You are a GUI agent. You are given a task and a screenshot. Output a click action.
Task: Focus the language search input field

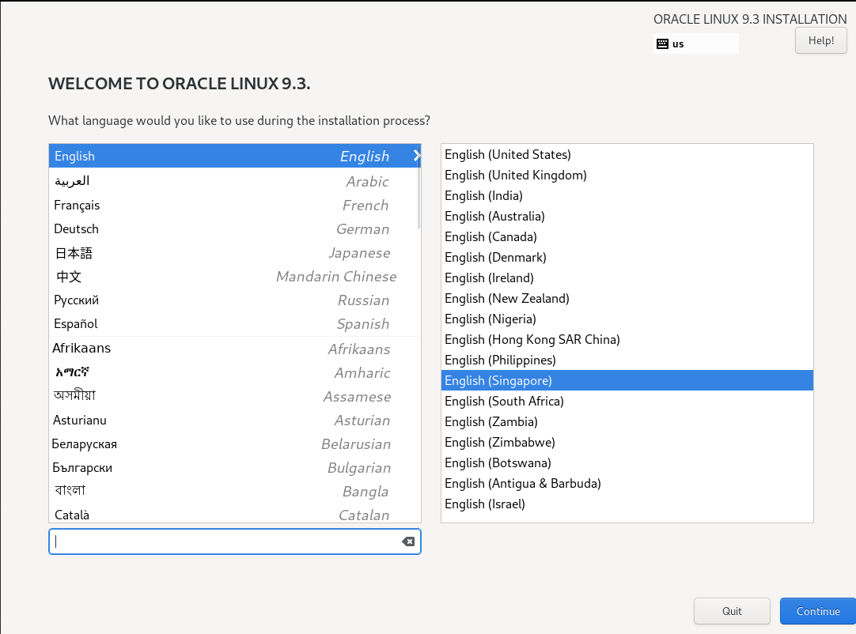point(235,542)
